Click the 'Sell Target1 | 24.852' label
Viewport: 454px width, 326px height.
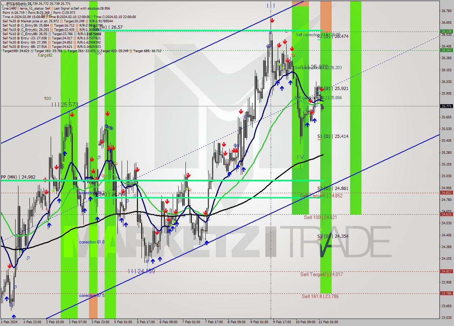321,196
